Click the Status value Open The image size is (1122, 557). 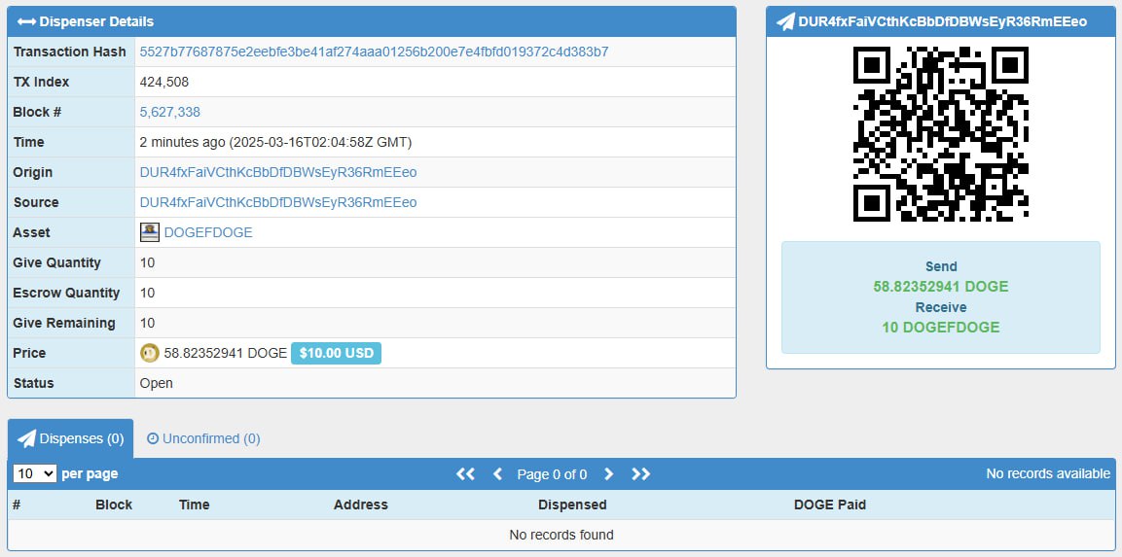(156, 383)
